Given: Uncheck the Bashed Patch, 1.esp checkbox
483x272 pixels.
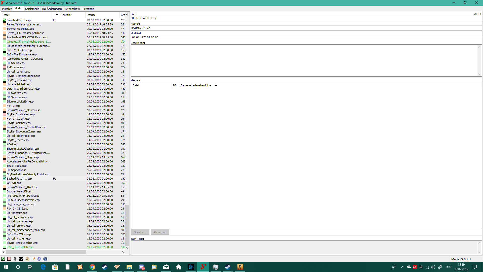Looking at the screenshot, I should [5, 179].
